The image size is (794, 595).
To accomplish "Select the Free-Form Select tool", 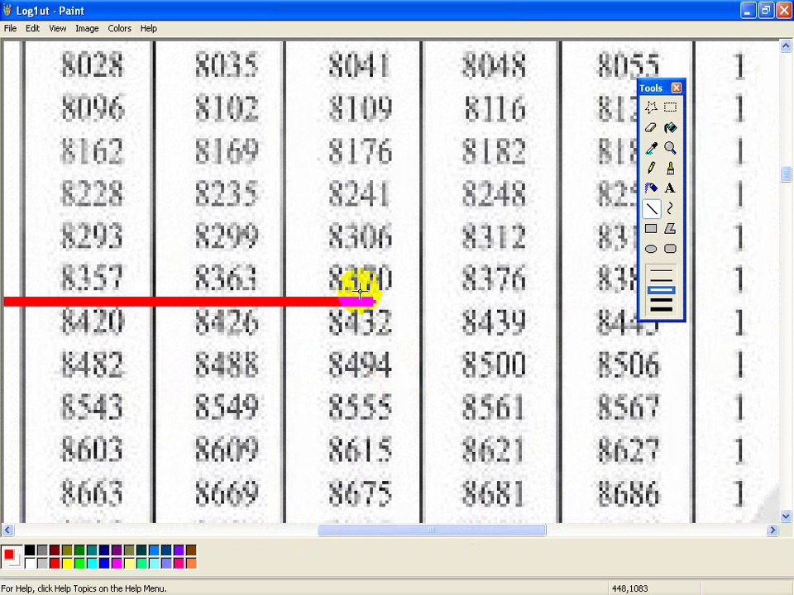I will click(x=651, y=107).
